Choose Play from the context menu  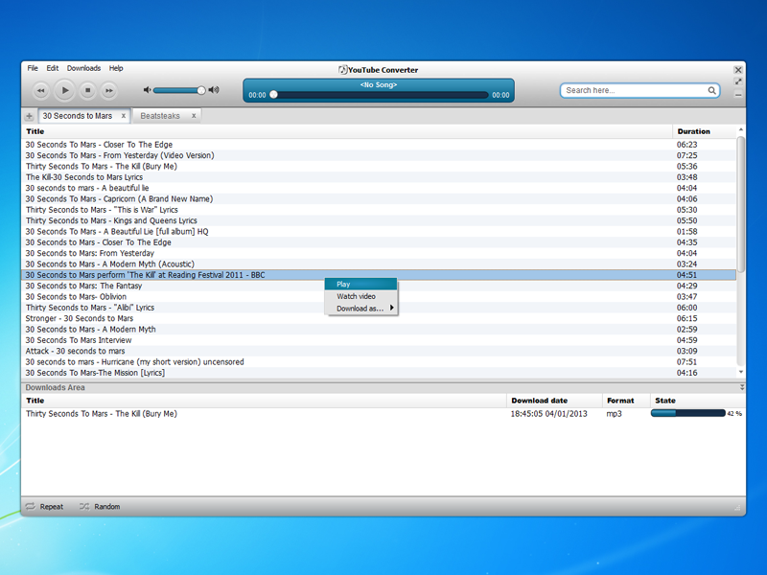[x=361, y=284]
